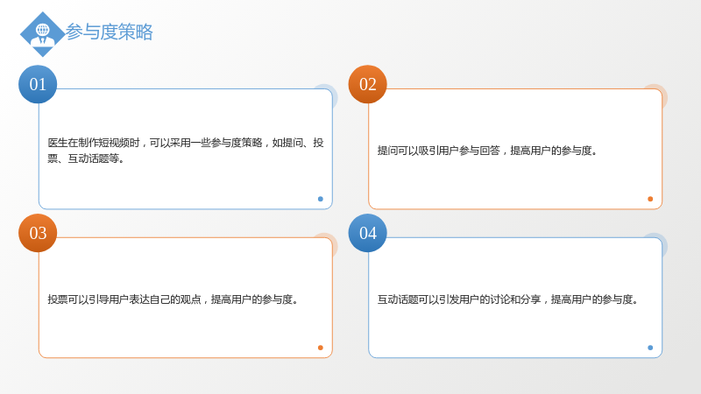Click the small orange dot in card 03
This screenshot has width=701, height=394.
click(x=320, y=348)
